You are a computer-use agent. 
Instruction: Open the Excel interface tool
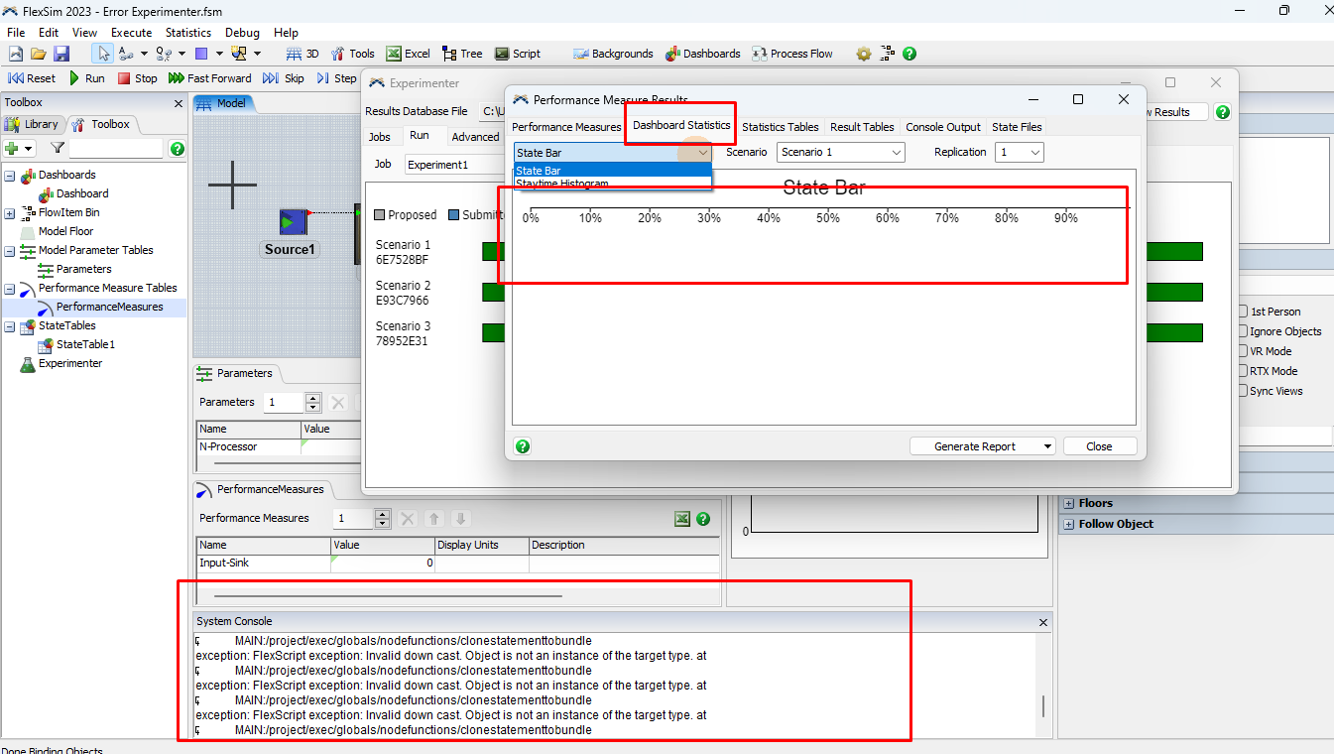tap(408, 54)
